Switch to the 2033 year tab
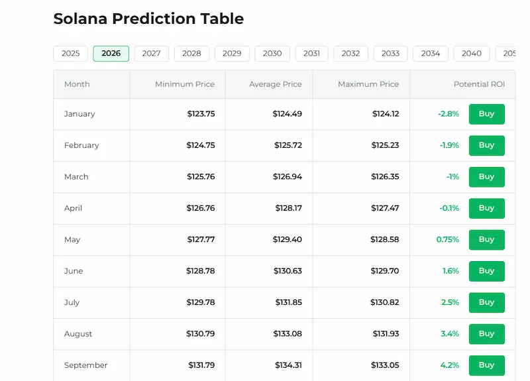The width and height of the screenshot is (530, 381). click(390, 54)
